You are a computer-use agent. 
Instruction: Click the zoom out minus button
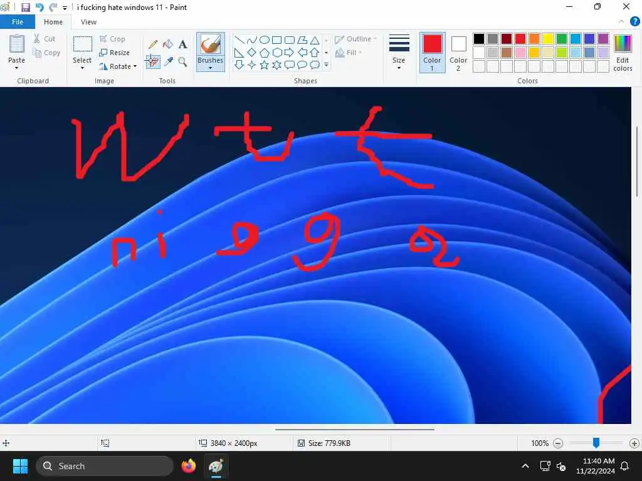[557, 443]
